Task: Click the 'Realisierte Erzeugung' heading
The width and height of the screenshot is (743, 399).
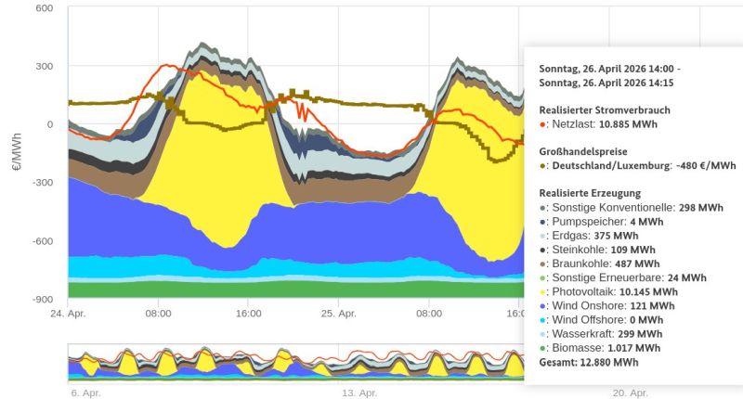Action: click(590, 193)
